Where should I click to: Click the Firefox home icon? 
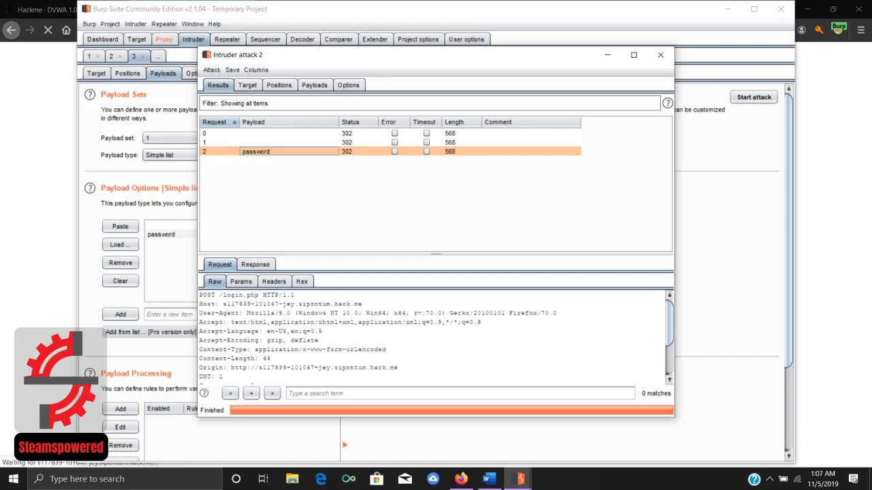(x=66, y=30)
